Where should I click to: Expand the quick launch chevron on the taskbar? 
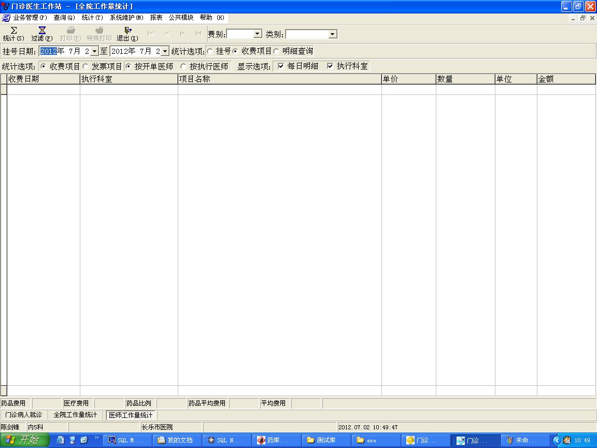(96, 437)
